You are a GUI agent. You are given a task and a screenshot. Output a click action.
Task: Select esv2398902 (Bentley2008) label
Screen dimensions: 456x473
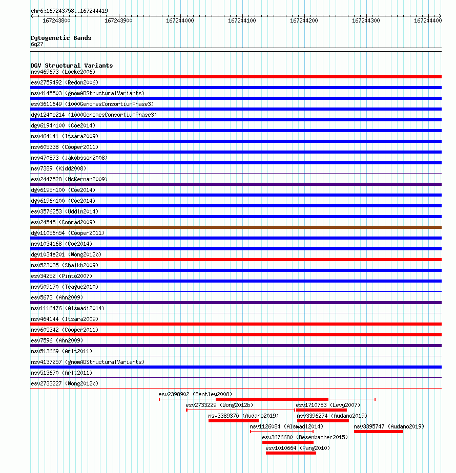(195, 394)
